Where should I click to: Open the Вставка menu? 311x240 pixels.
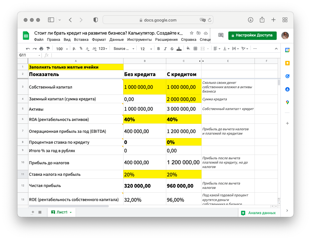pyautogui.click(x=81, y=40)
